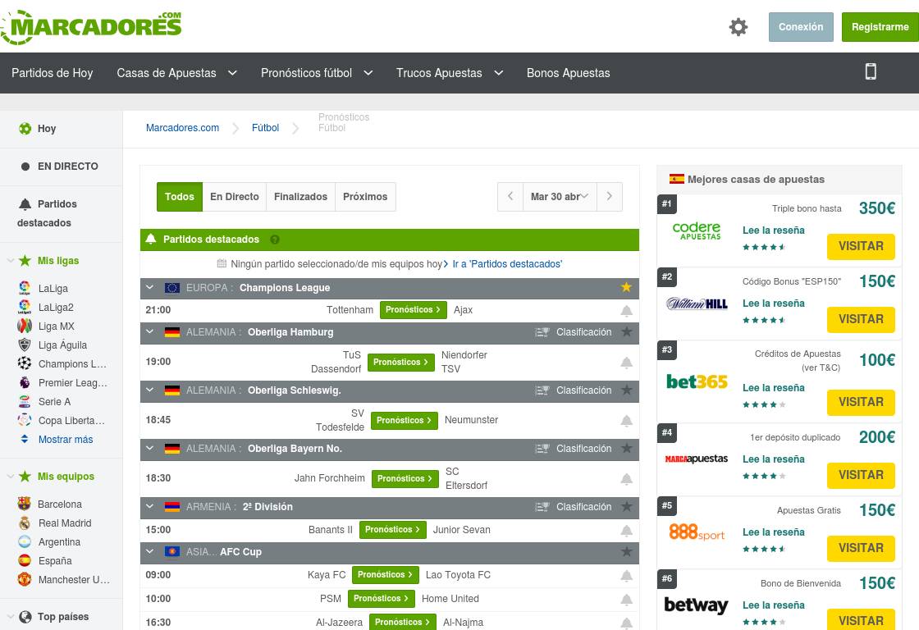Collapse the Oberliga Bayern No. section
The image size is (919, 630).
click(x=149, y=449)
